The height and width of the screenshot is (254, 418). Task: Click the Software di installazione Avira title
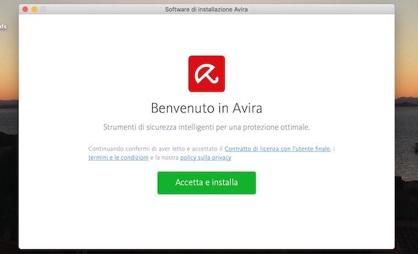[206, 10]
